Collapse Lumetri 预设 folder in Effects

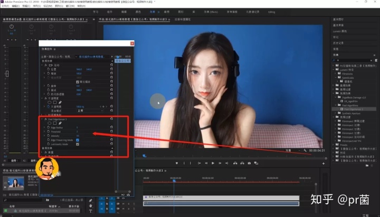[333, 70]
